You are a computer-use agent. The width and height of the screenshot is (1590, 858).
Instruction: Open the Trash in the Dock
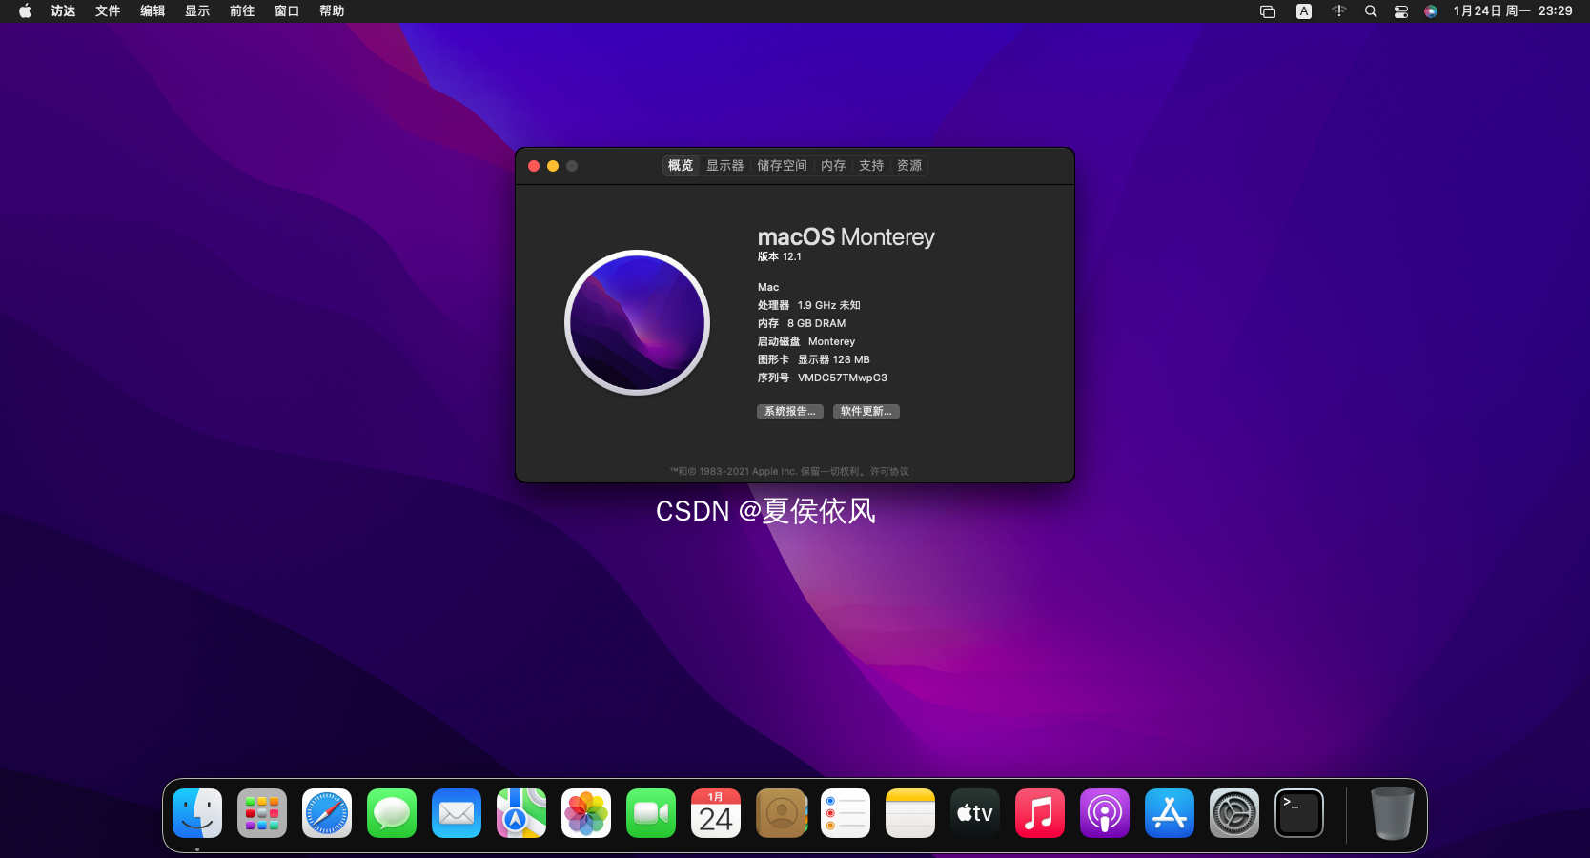pyautogui.click(x=1392, y=813)
